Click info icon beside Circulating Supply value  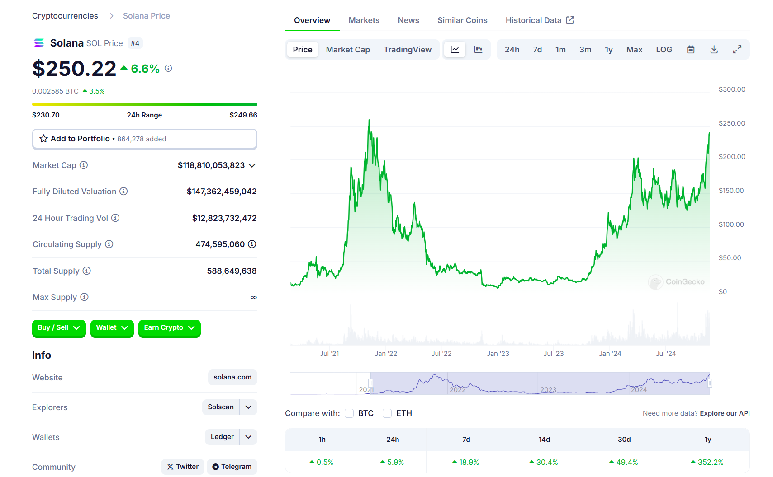(x=252, y=244)
